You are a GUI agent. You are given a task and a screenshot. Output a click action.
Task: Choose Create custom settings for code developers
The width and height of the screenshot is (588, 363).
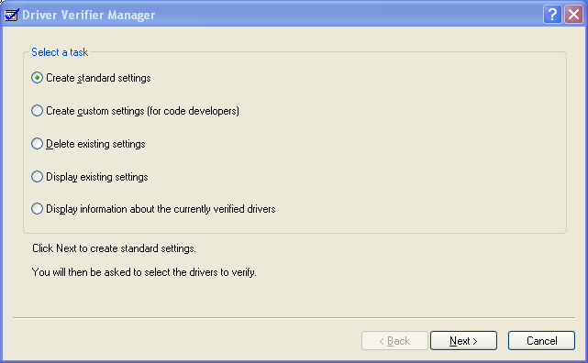click(x=136, y=111)
